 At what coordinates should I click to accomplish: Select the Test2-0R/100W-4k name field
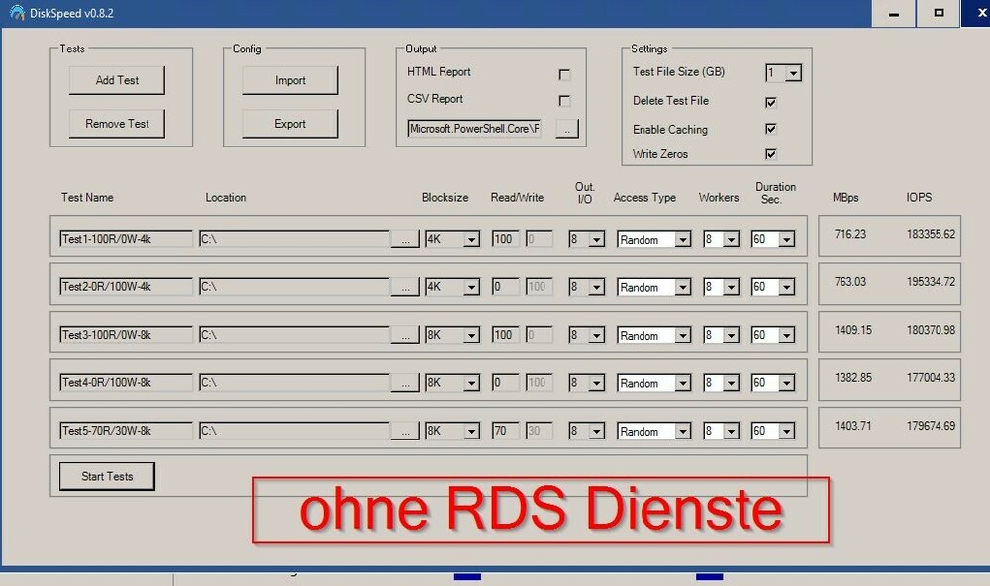(124, 286)
